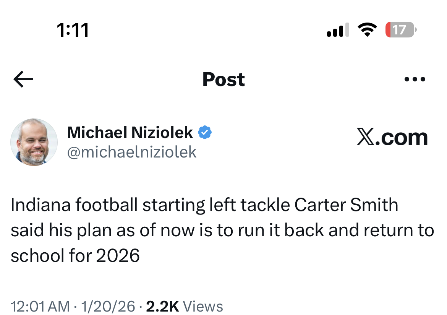The image size is (447, 315).
Task: Tap the cellular signal bars icon
Action: (x=338, y=30)
